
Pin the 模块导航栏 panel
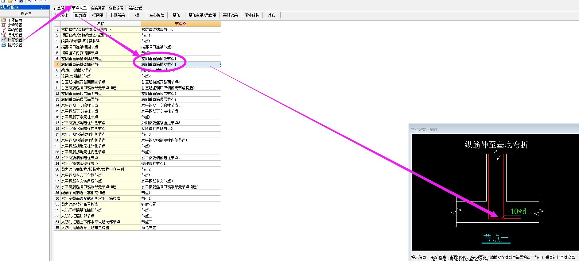tap(42, 7)
